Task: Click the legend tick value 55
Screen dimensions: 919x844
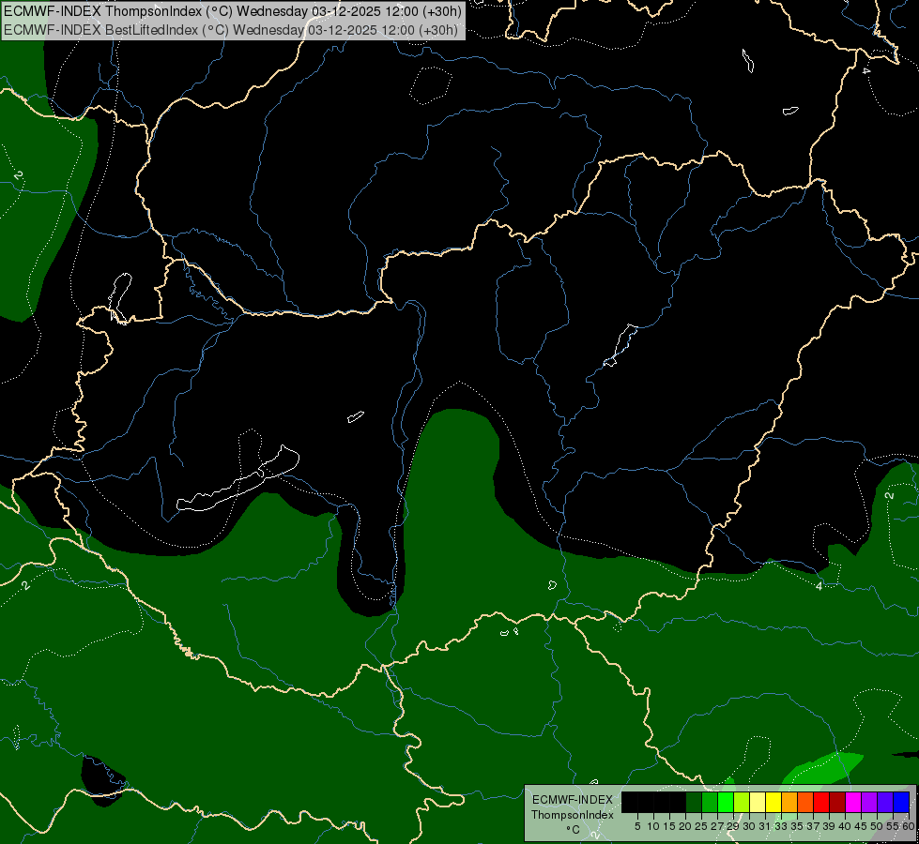Action: 893,826
